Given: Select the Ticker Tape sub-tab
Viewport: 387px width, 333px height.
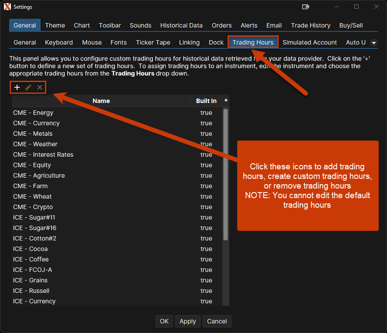Looking at the screenshot, I should click(x=153, y=42).
